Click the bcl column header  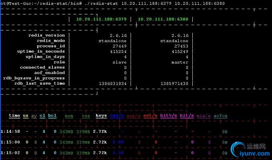click(x=52, y=116)
